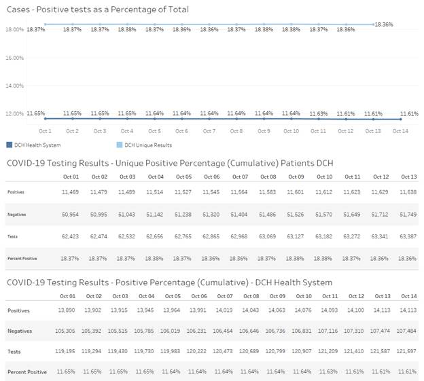This screenshot has width=424, height=381.
Task: Select the chart title Cases - Positive tests
Action: (x=98, y=10)
